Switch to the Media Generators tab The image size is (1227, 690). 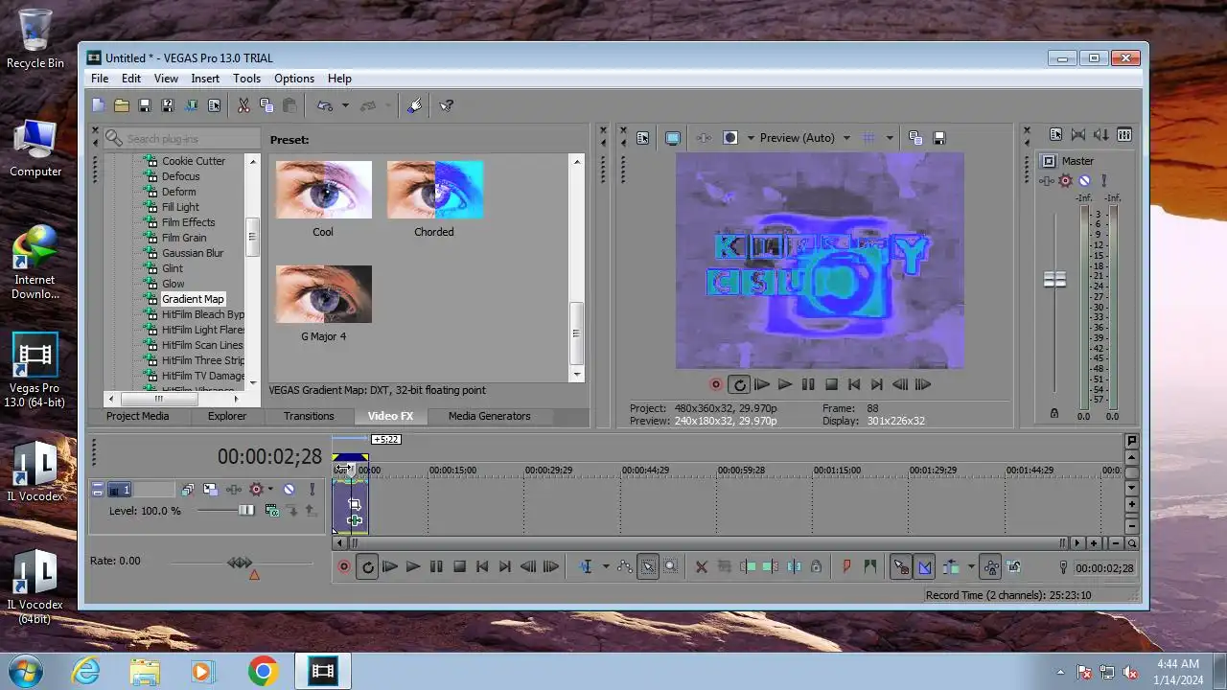click(489, 416)
